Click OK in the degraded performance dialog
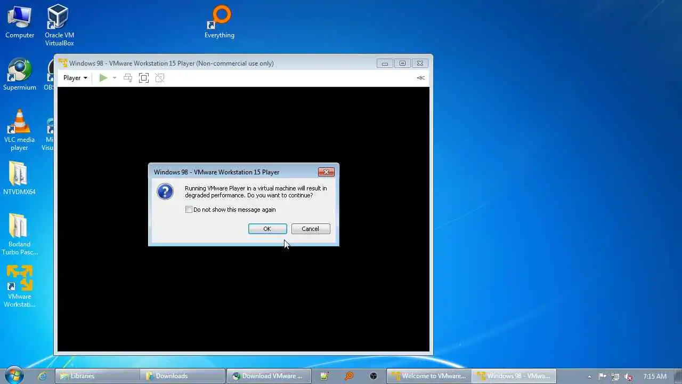 click(x=267, y=229)
